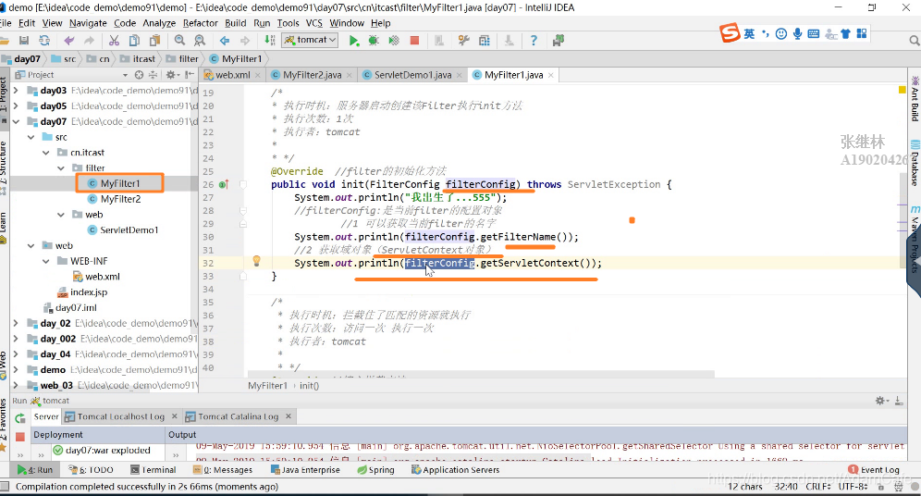
Task: Open Project panel gear options dropdown
Action: click(x=171, y=75)
